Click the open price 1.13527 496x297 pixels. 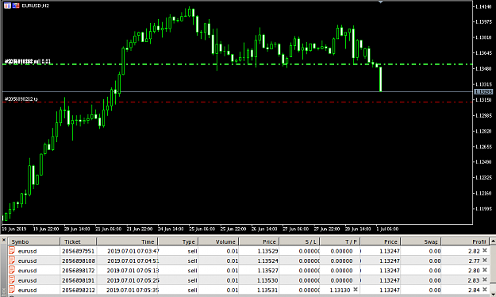267,271
